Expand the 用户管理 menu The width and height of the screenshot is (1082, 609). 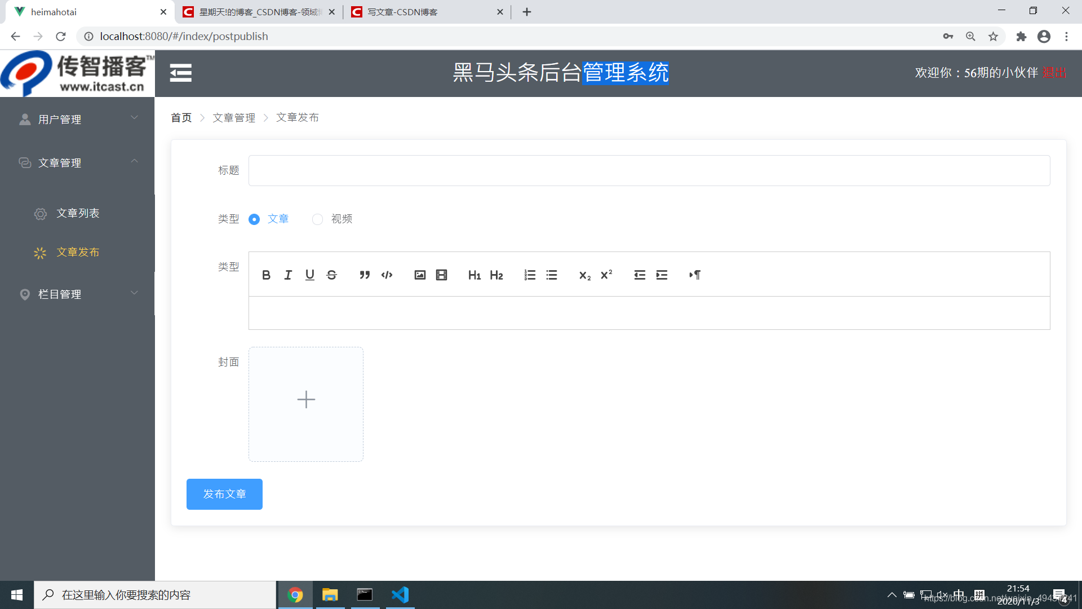77,119
